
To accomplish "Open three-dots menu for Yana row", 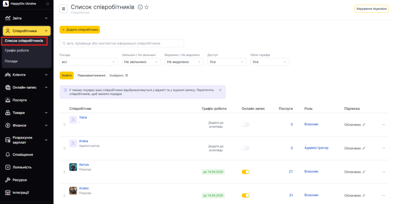I will pos(383,124).
